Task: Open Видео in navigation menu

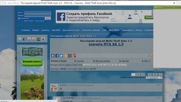Action: [x=139, y=30]
